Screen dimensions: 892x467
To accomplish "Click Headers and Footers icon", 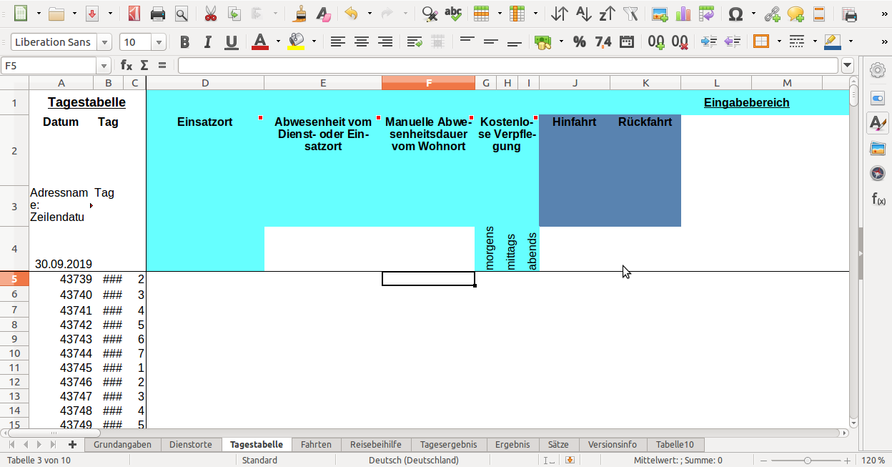I will point(819,14).
